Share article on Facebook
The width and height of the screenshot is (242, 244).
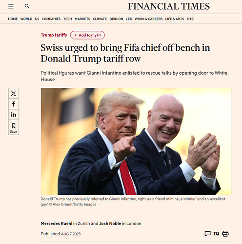pos(14,104)
